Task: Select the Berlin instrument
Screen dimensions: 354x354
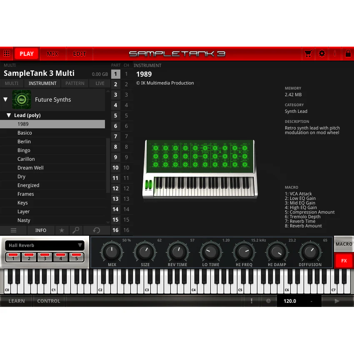Action: 52,142
